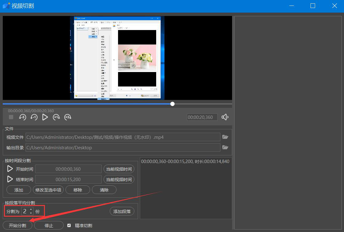Viewport: 344px width, 232px height.
Task: Set start time via 当前视频时间
Action: [x=119, y=169]
